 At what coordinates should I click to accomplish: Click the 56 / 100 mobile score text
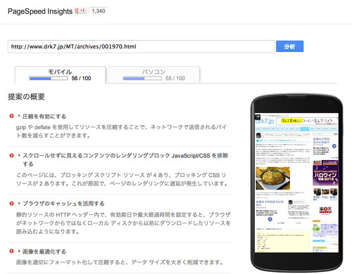coord(81,78)
